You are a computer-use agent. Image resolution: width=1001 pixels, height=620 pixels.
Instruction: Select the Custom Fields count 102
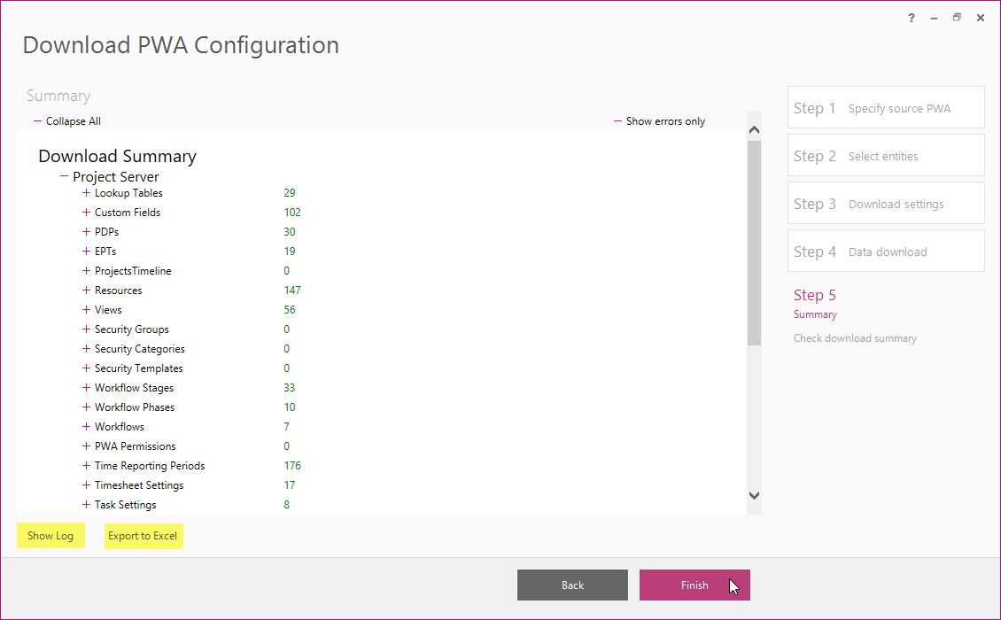coord(292,212)
